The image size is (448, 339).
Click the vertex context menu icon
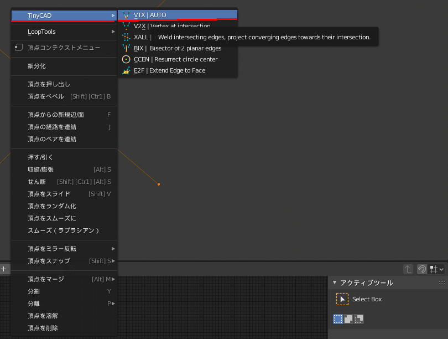pyautogui.click(x=19, y=48)
